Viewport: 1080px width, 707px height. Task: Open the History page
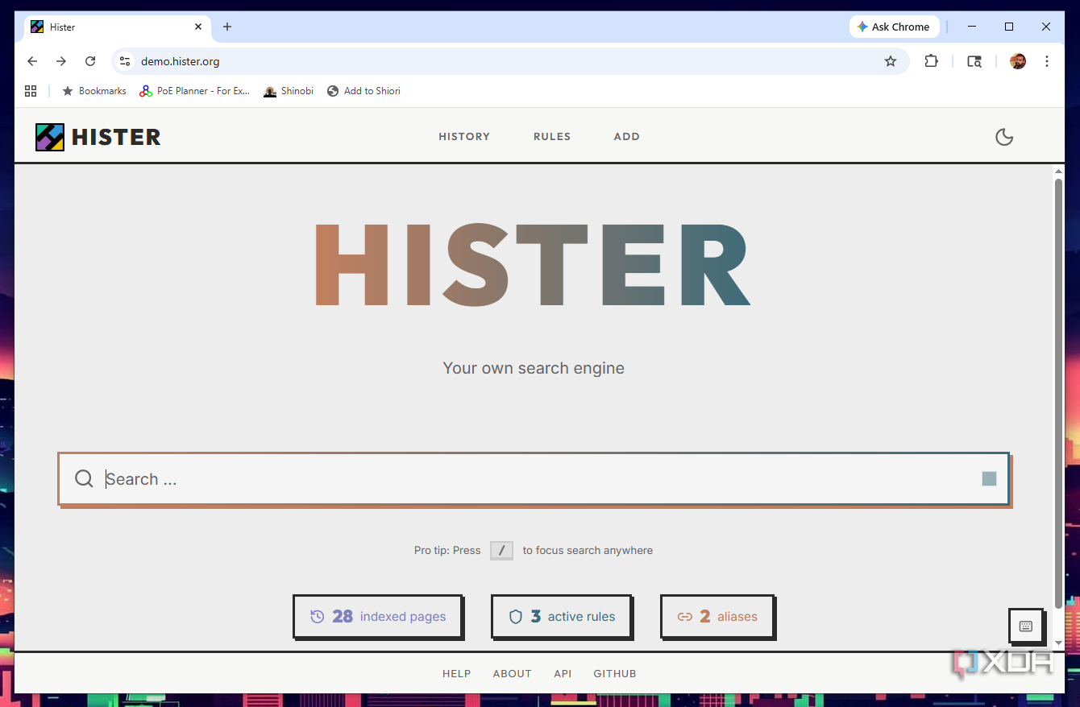pos(464,137)
